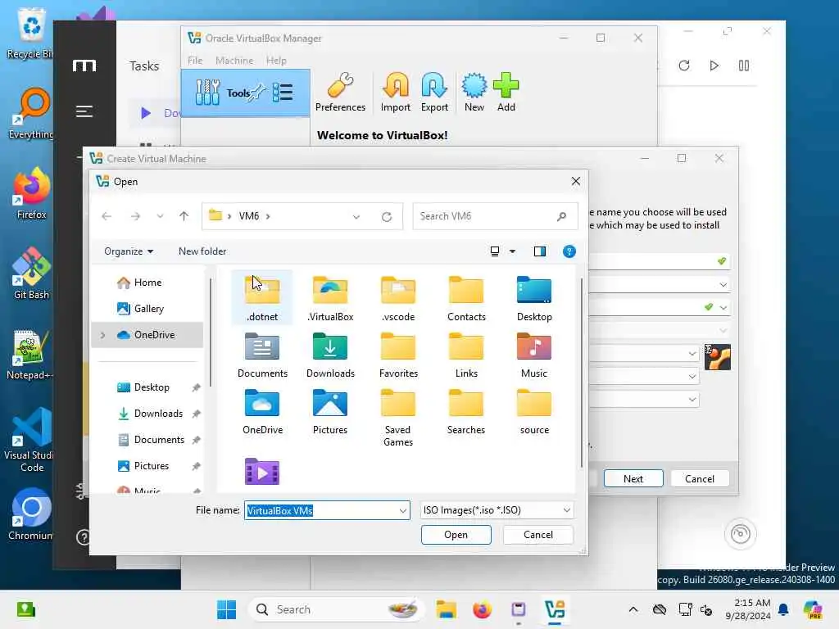Click the Add machine icon

tap(506, 92)
